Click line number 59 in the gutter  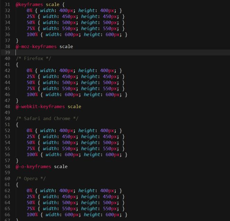coord(7,173)
